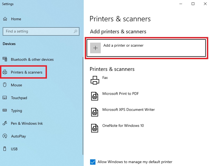Click the Typing keyboard icon
This screenshot has width=209, height=166.
[5, 111]
